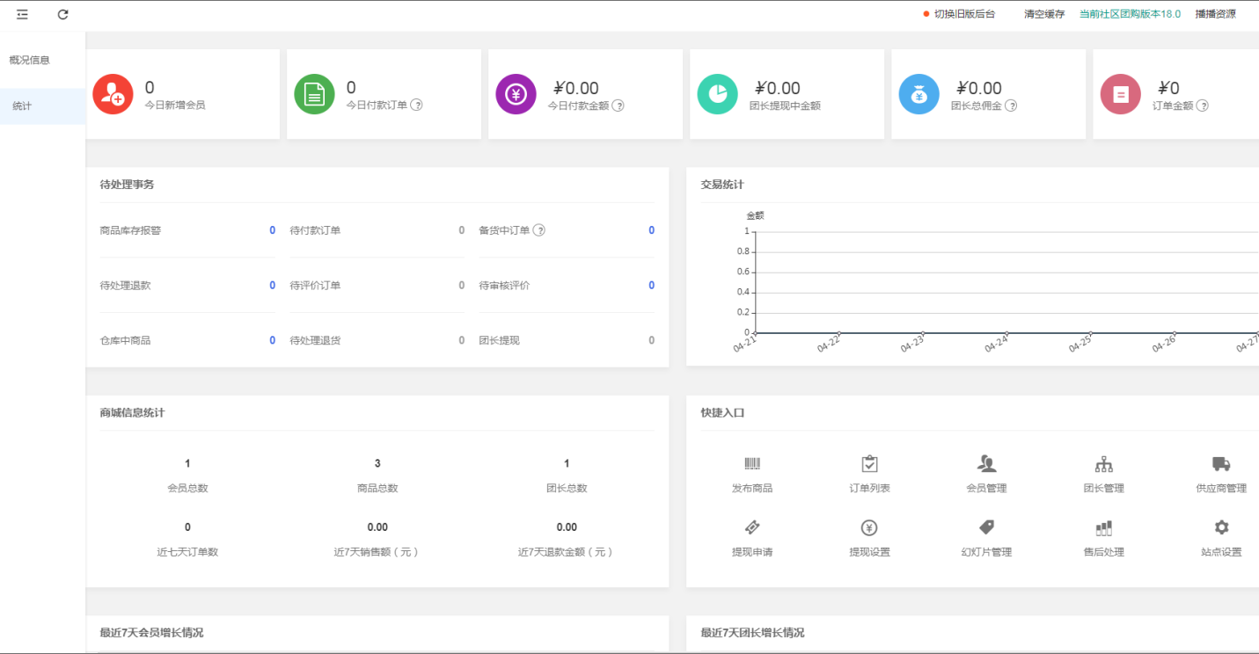Click the pink order-amount icon
1259x654 pixels.
pos(1120,94)
